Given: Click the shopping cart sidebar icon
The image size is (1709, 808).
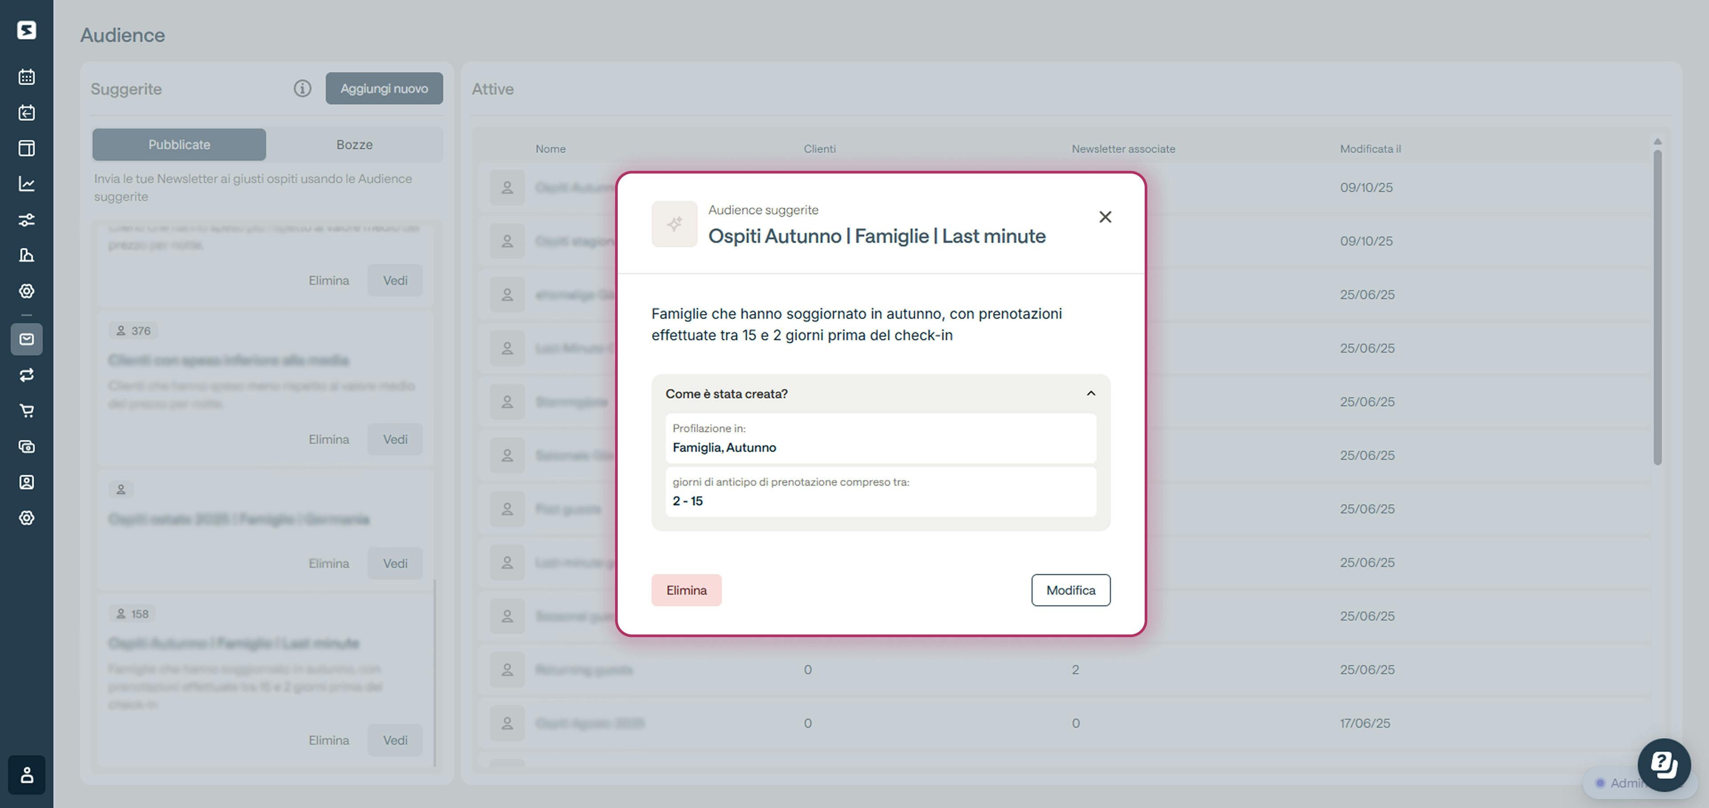Looking at the screenshot, I should click(27, 411).
